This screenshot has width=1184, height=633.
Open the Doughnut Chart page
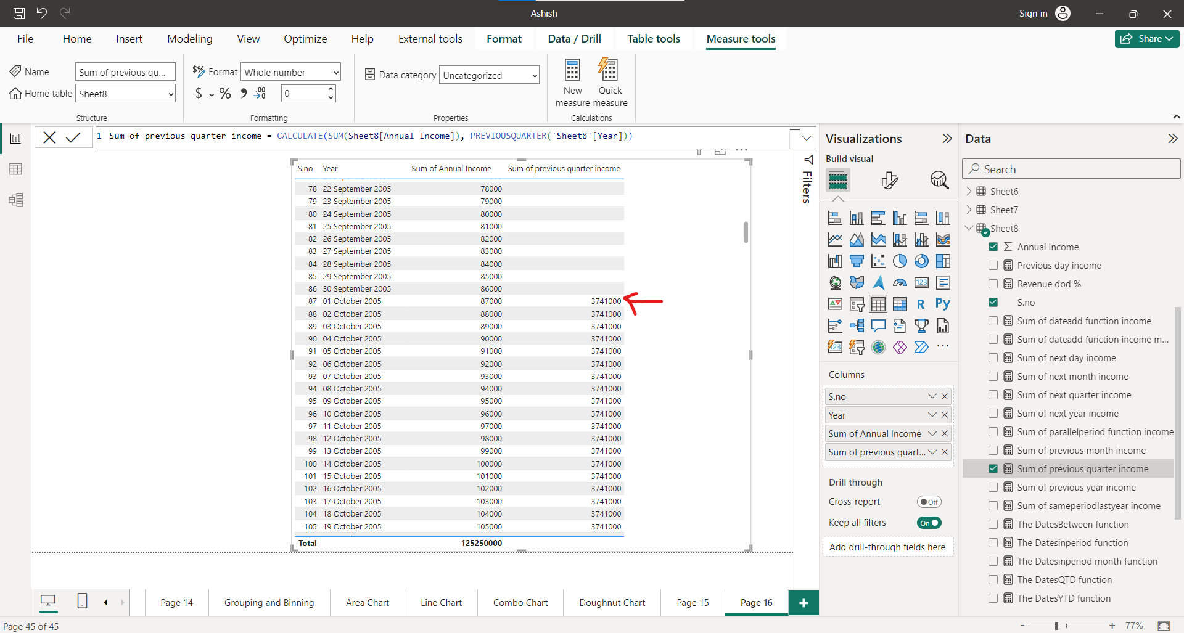(x=612, y=602)
